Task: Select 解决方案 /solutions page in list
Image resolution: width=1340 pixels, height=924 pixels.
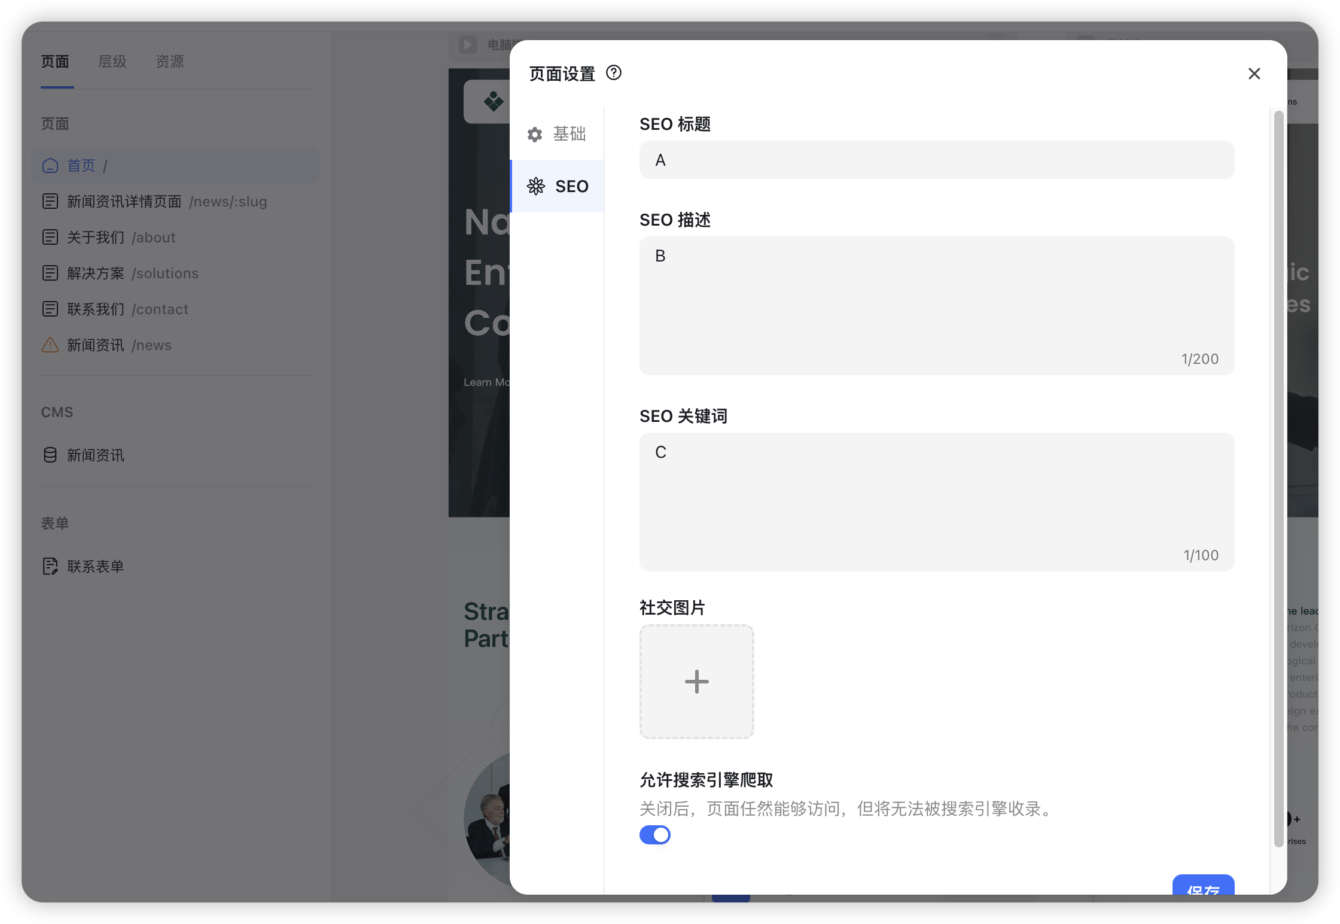Action: pyautogui.click(x=132, y=273)
